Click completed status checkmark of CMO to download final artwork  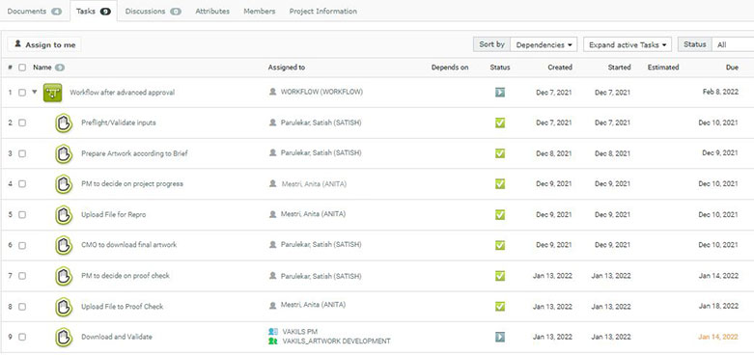coord(500,245)
